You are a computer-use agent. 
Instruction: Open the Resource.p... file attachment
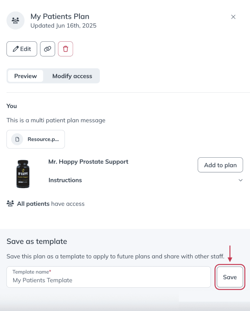click(36, 139)
